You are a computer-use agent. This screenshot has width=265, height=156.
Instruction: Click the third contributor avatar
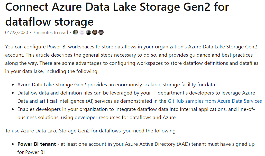tap(88, 32)
